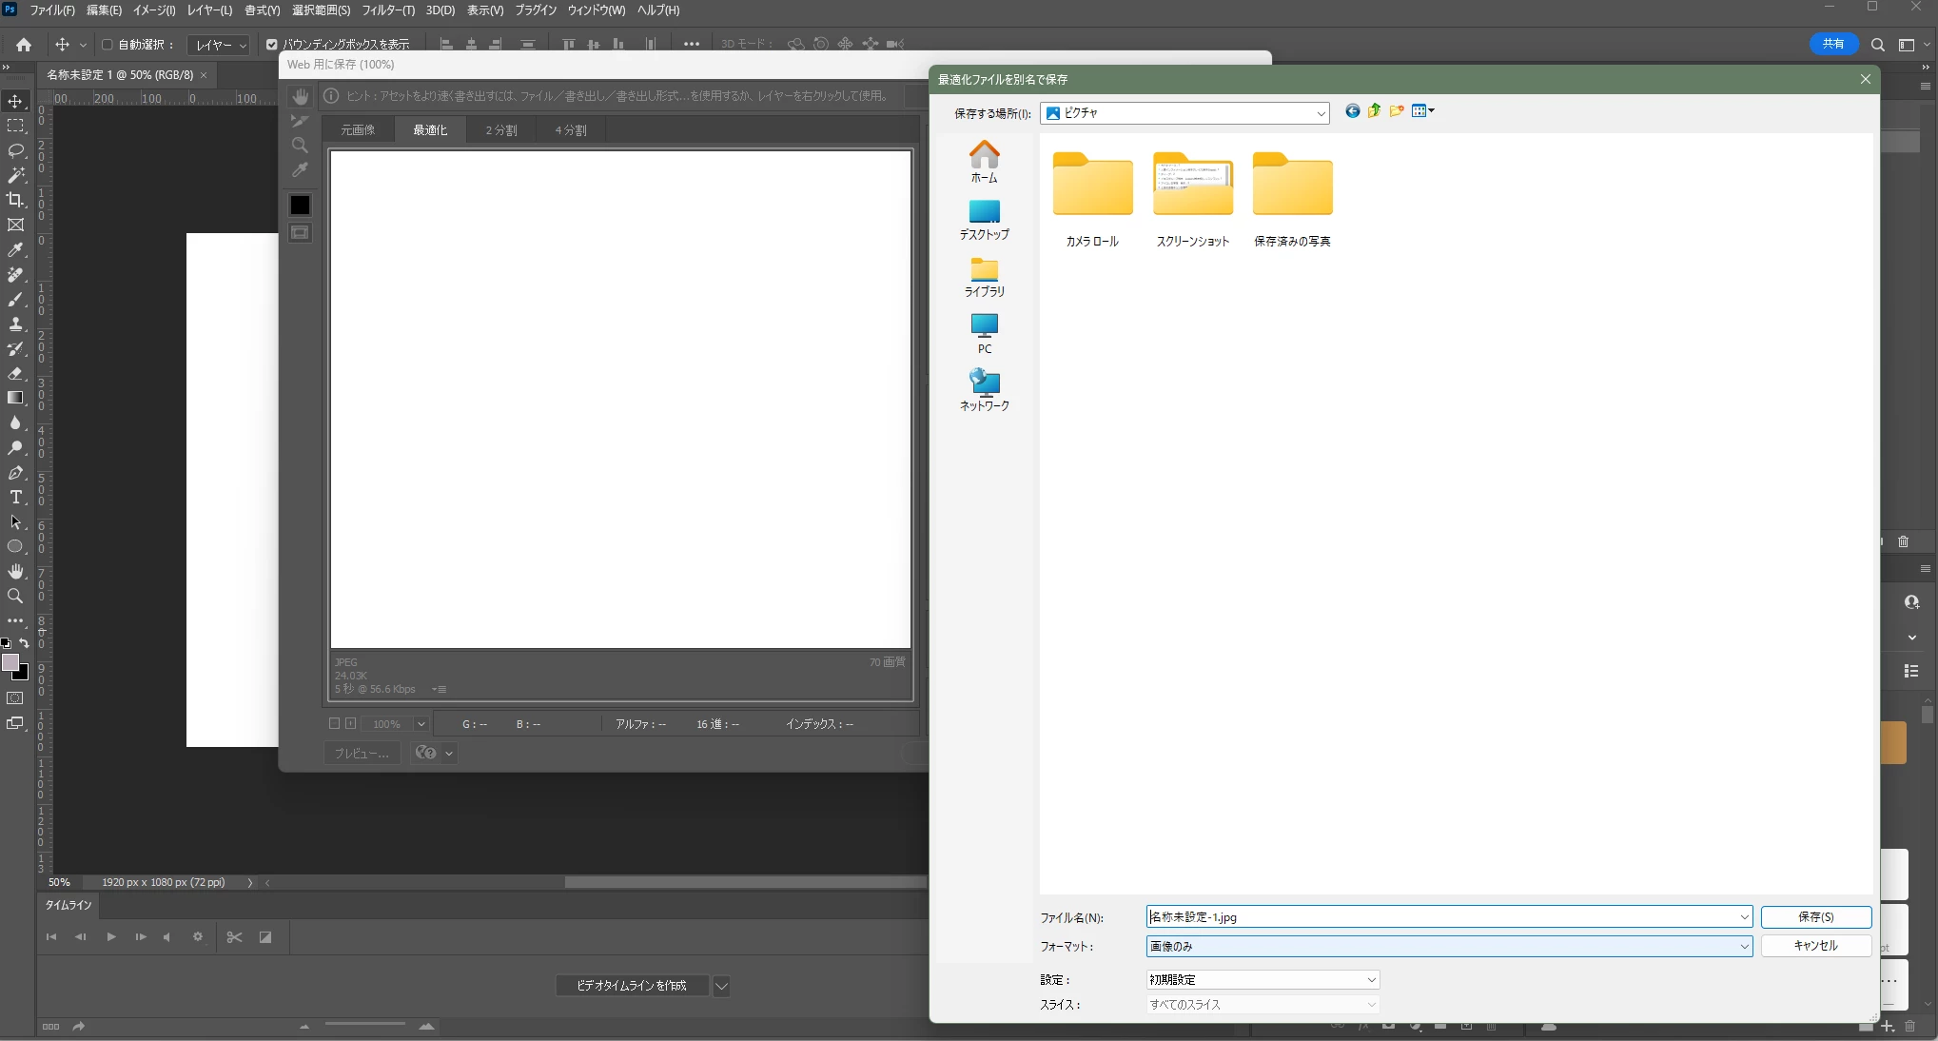Click the Home sidebar icon in save dialog
Image resolution: width=1938 pixels, height=1041 pixels.
(x=984, y=161)
